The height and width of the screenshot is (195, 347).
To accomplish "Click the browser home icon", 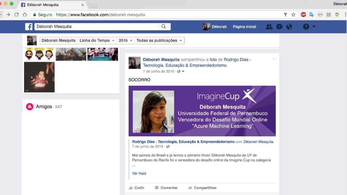I will (x=25, y=15).
